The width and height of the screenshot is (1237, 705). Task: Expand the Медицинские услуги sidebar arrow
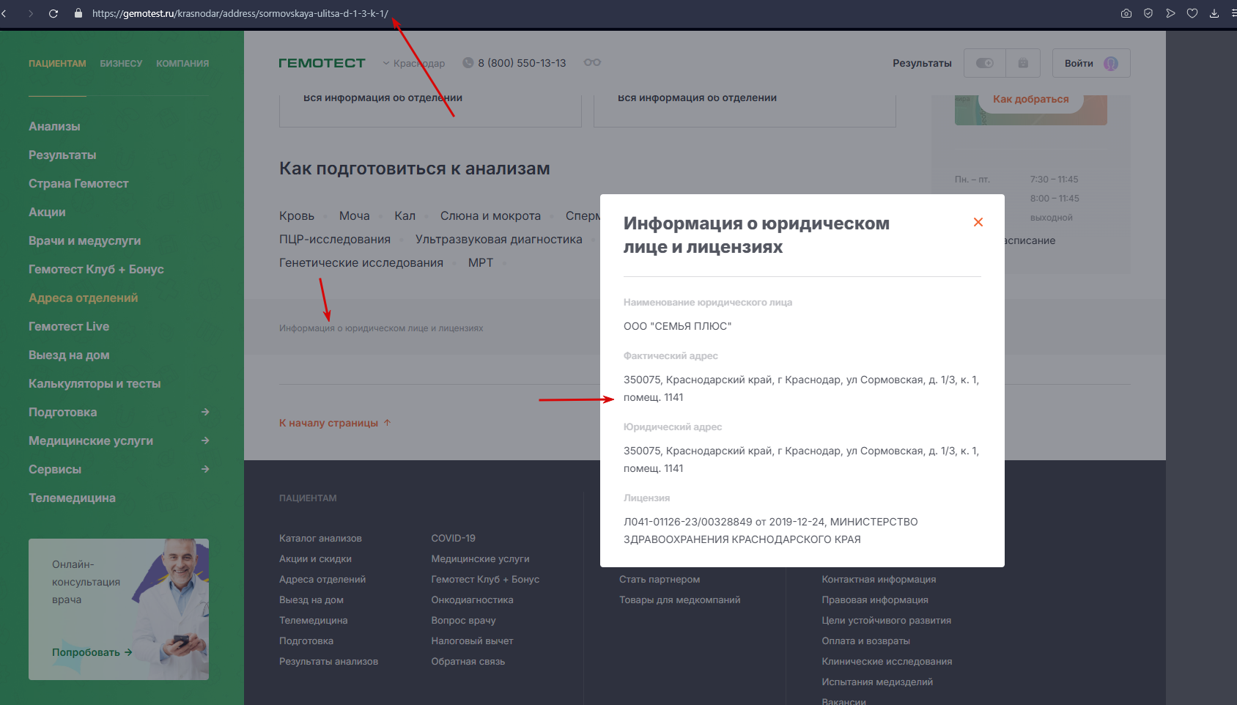(205, 440)
